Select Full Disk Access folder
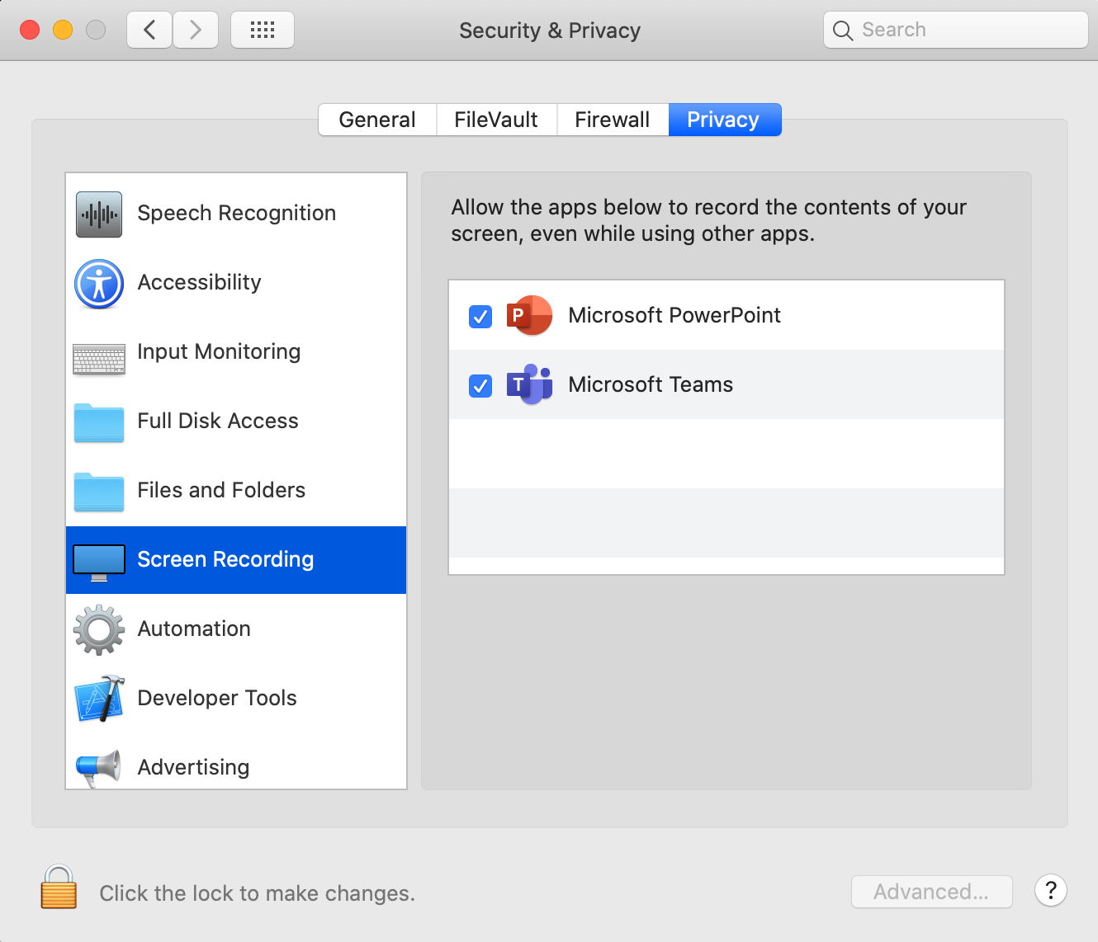1098x942 pixels. pyautogui.click(x=99, y=422)
